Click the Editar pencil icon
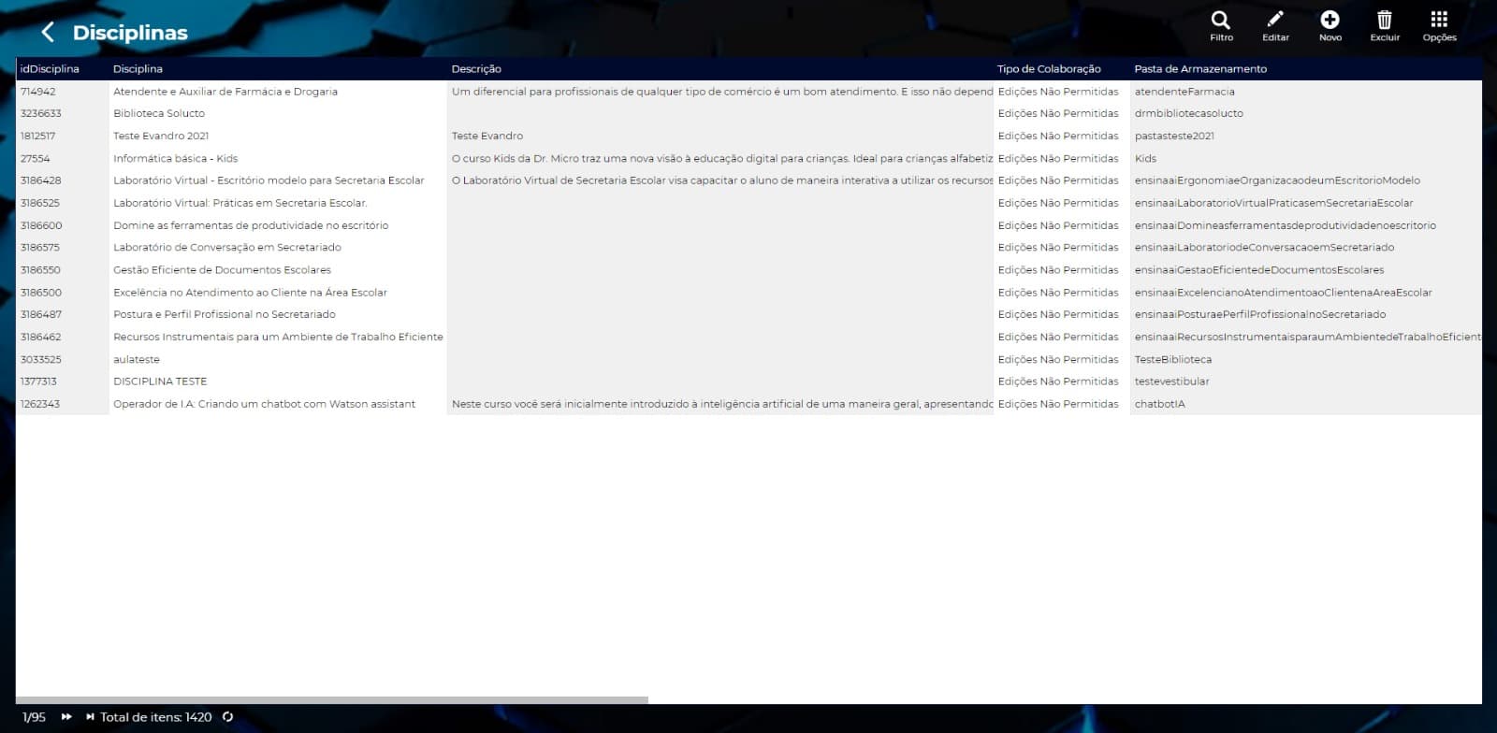The image size is (1497, 733). [x=1275, y=26]
